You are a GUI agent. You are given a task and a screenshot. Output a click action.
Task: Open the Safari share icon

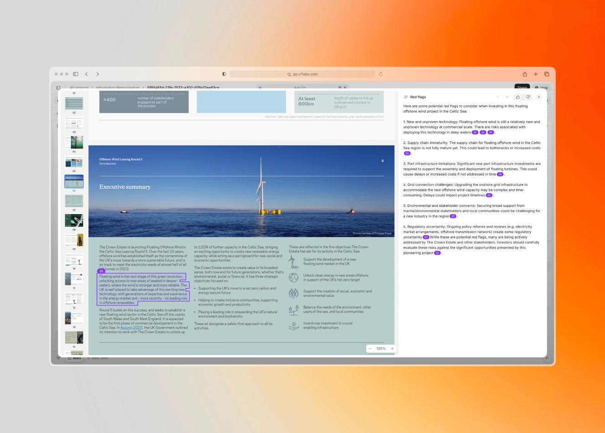[525, 74]
